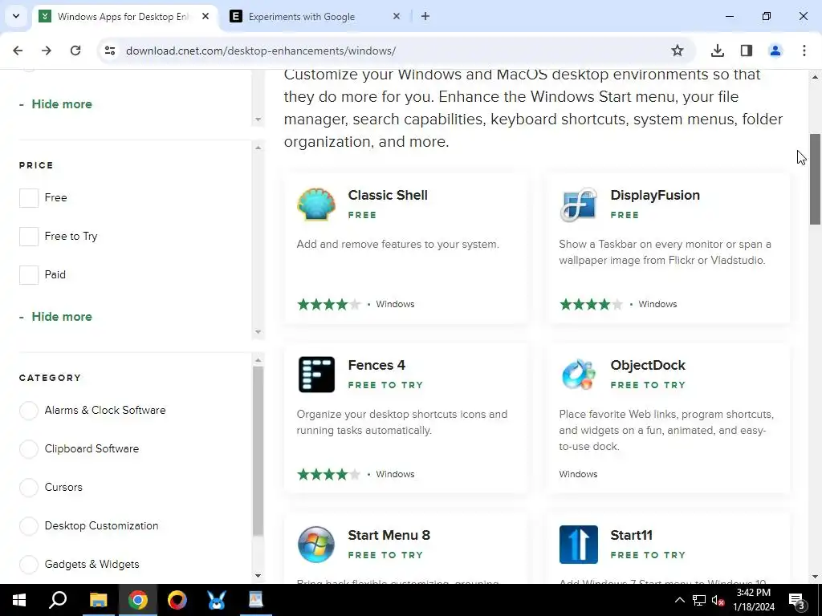Open the Start Menu 8 title link
The width and height of the screenshot is (822, 616).
tap(389, 535)
